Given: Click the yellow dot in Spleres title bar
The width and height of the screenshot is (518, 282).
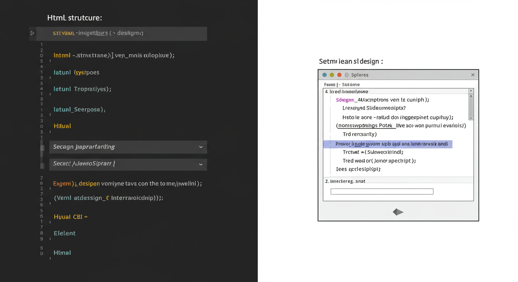Looking at the screenshot, I should [332, 75].
